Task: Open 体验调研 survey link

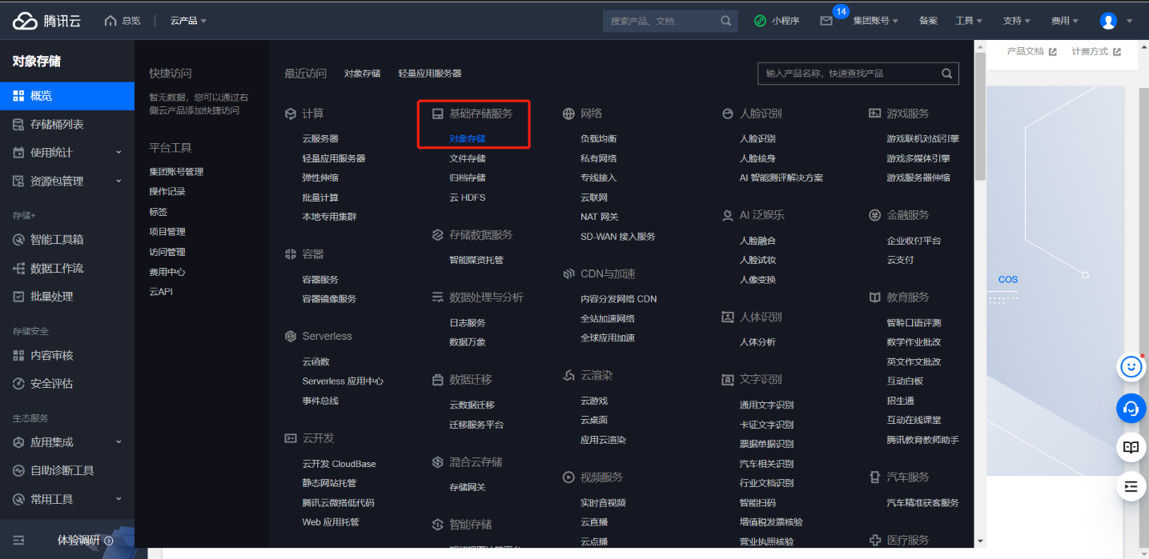Action: [x=85, y=541]
